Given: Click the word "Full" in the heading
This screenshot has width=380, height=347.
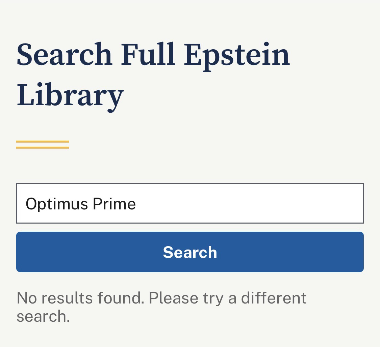Looking at the screenshot, I should point(148,55).
